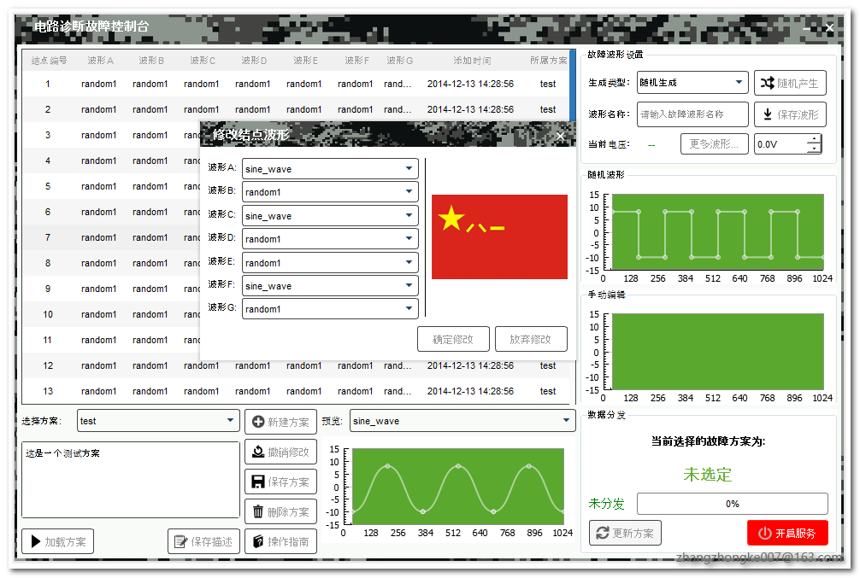The width and height of the screenshot is (860, 578).
Task: Open 选择方案 dropdown showing test
Action: pyautogui.click(x=158, y=421)
